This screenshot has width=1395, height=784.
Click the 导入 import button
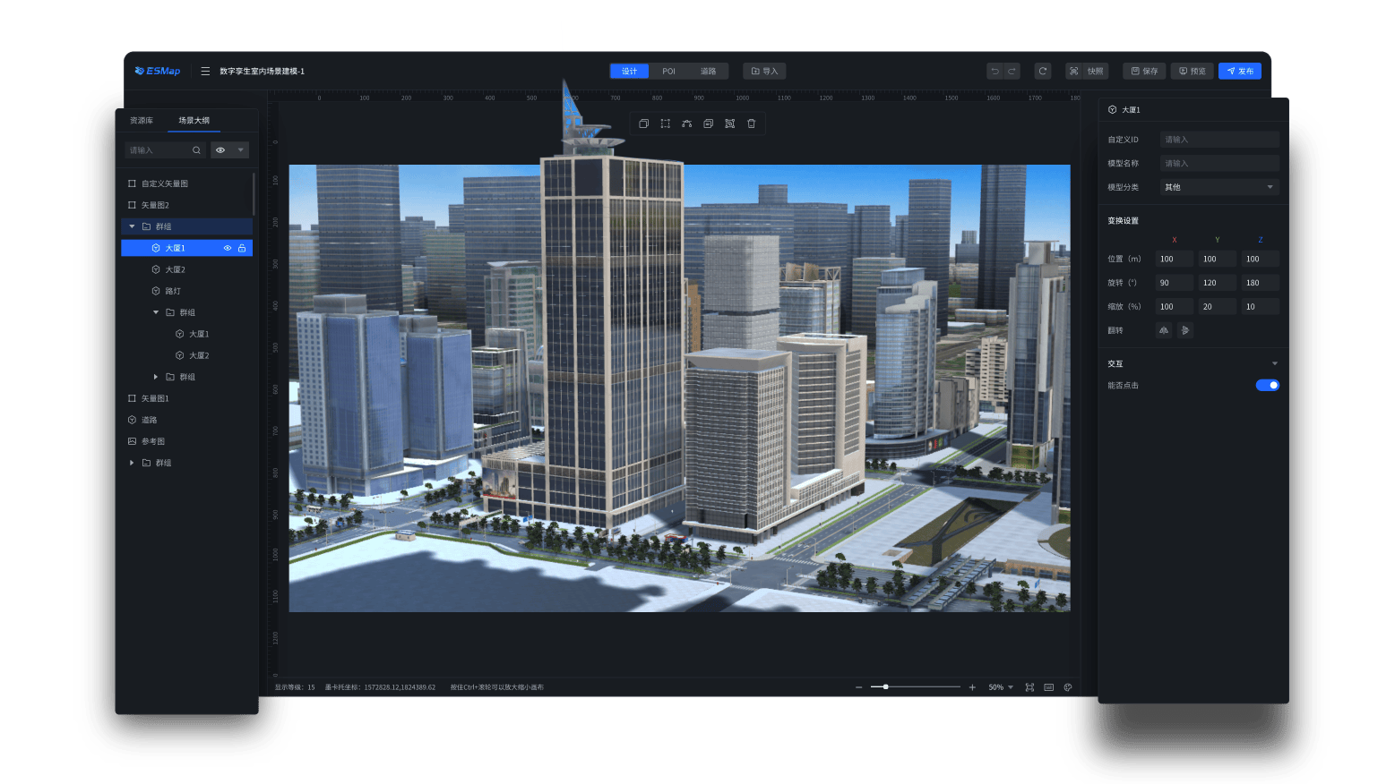pos(764,71)
